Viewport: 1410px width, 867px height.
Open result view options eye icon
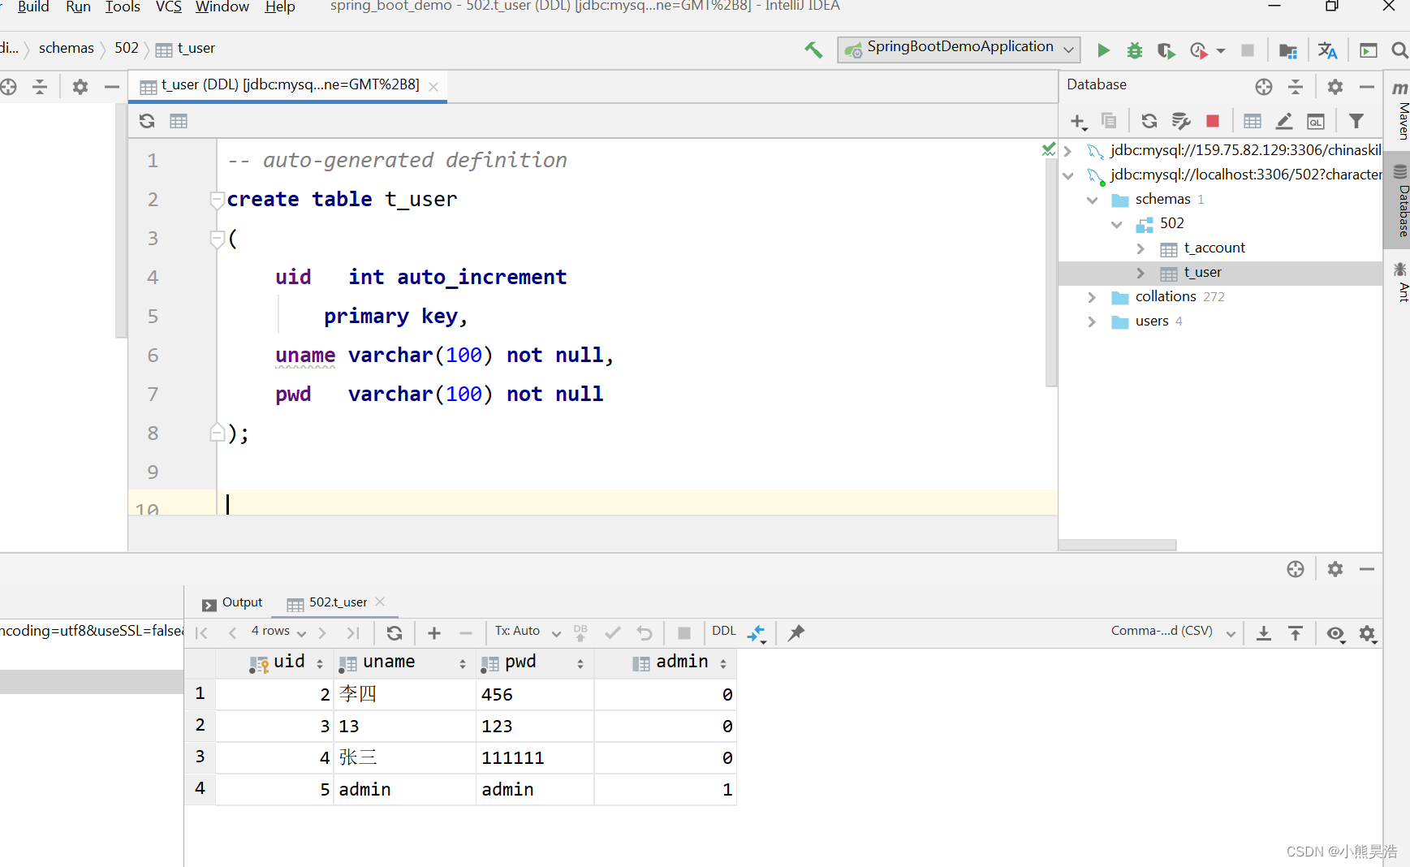tap(1335, 633)
